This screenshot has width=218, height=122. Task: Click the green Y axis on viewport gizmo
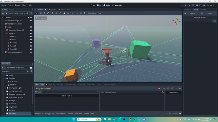click(x=176, y=18)
